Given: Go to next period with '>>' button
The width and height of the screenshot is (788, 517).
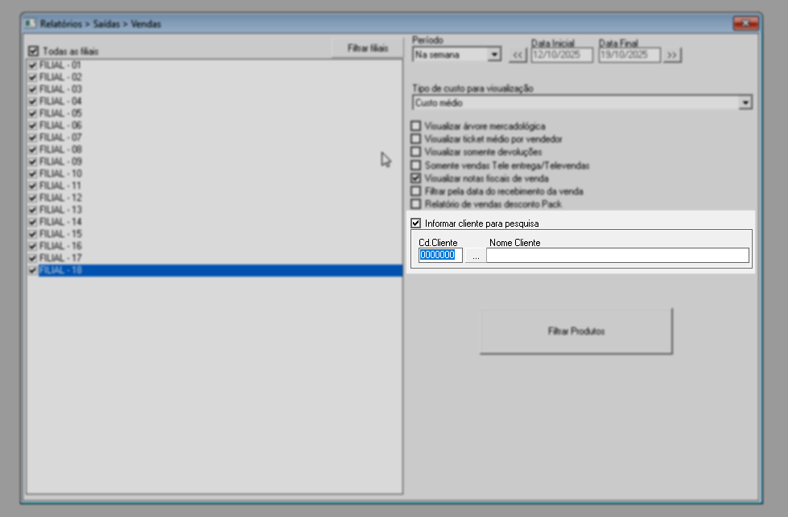Looking at the screenshot, I should coord(672,55).
